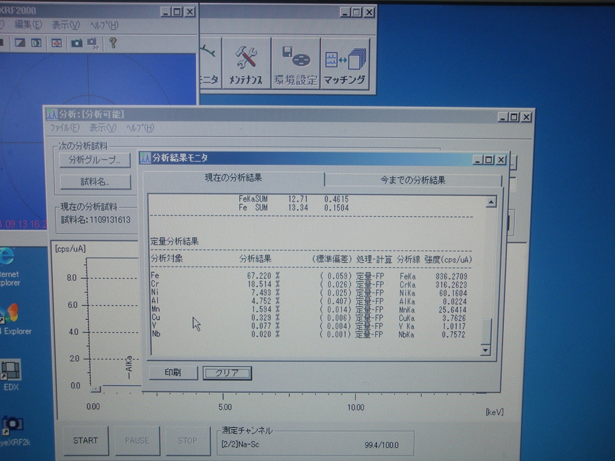
Task: Select the 現在の分析結果 tab
Action: pyautogui.click(x=233, y=178)
